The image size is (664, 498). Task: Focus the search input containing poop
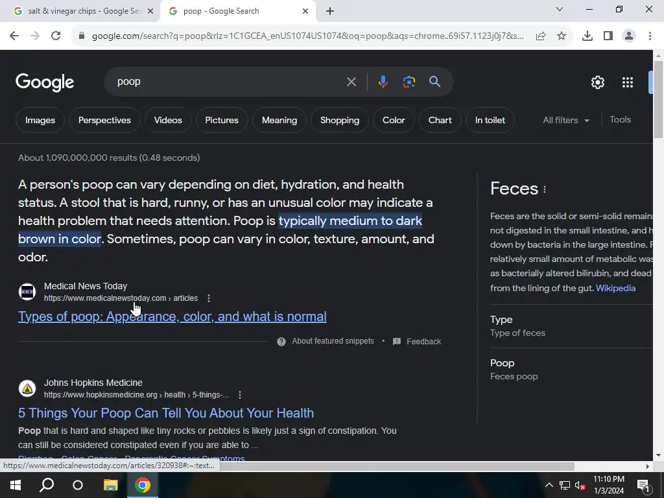(x=229, y=82)
